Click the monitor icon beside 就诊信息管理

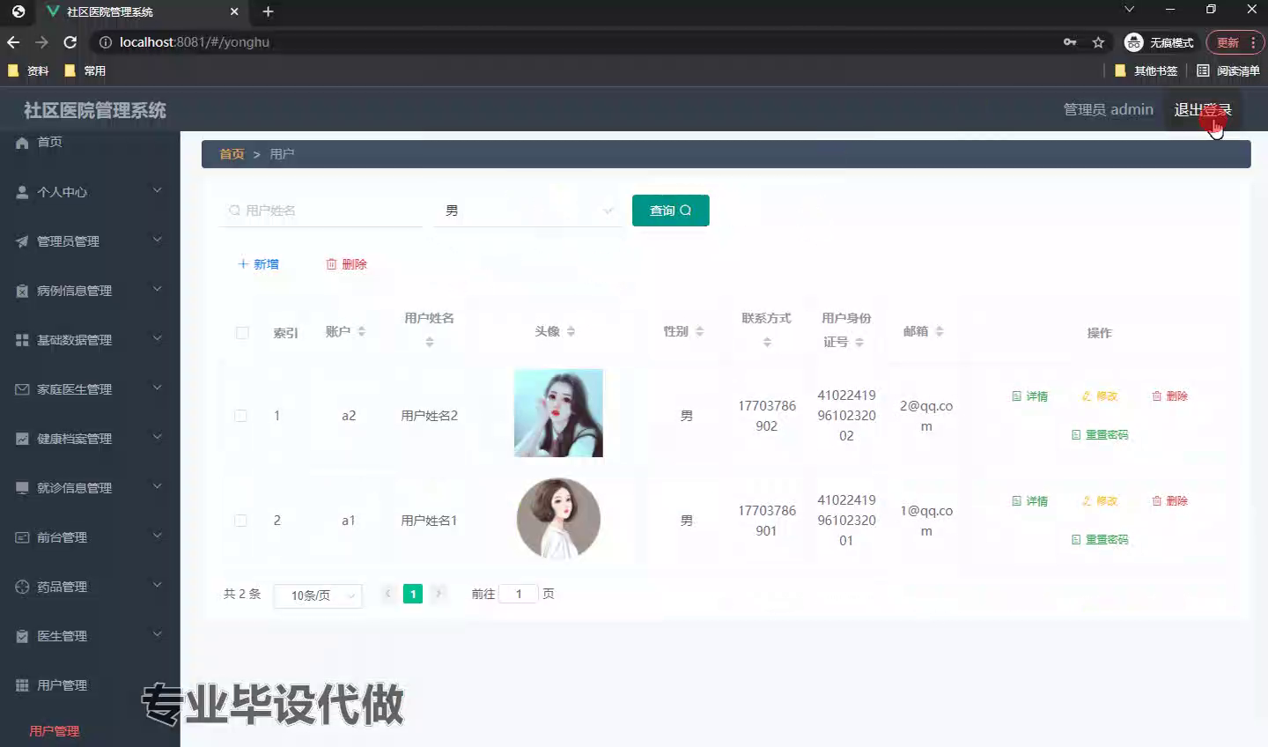[x=22, y=488]
